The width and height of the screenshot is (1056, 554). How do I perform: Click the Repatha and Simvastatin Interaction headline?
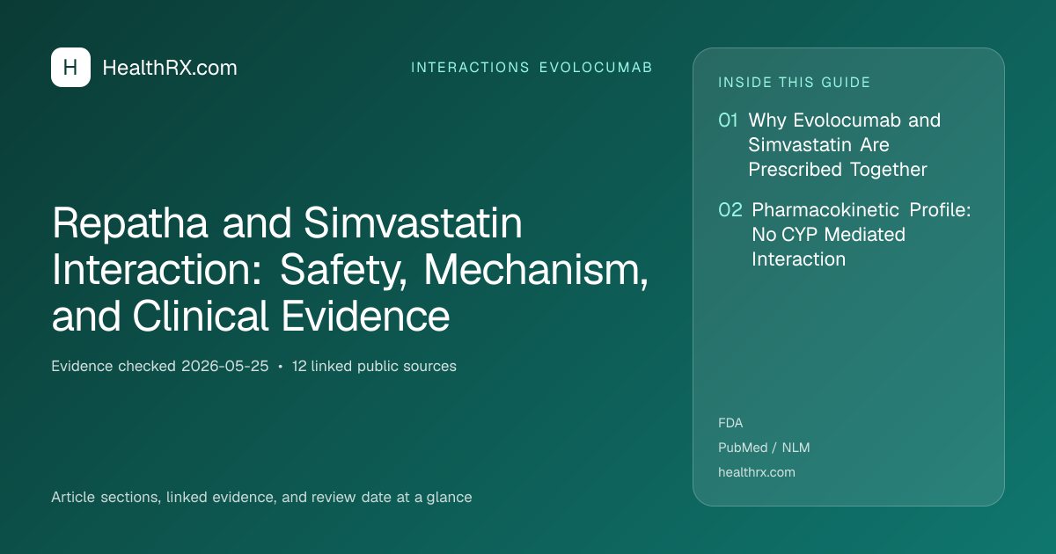350,270
